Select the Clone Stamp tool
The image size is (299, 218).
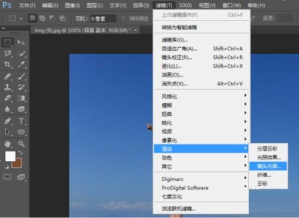(7, 87)
